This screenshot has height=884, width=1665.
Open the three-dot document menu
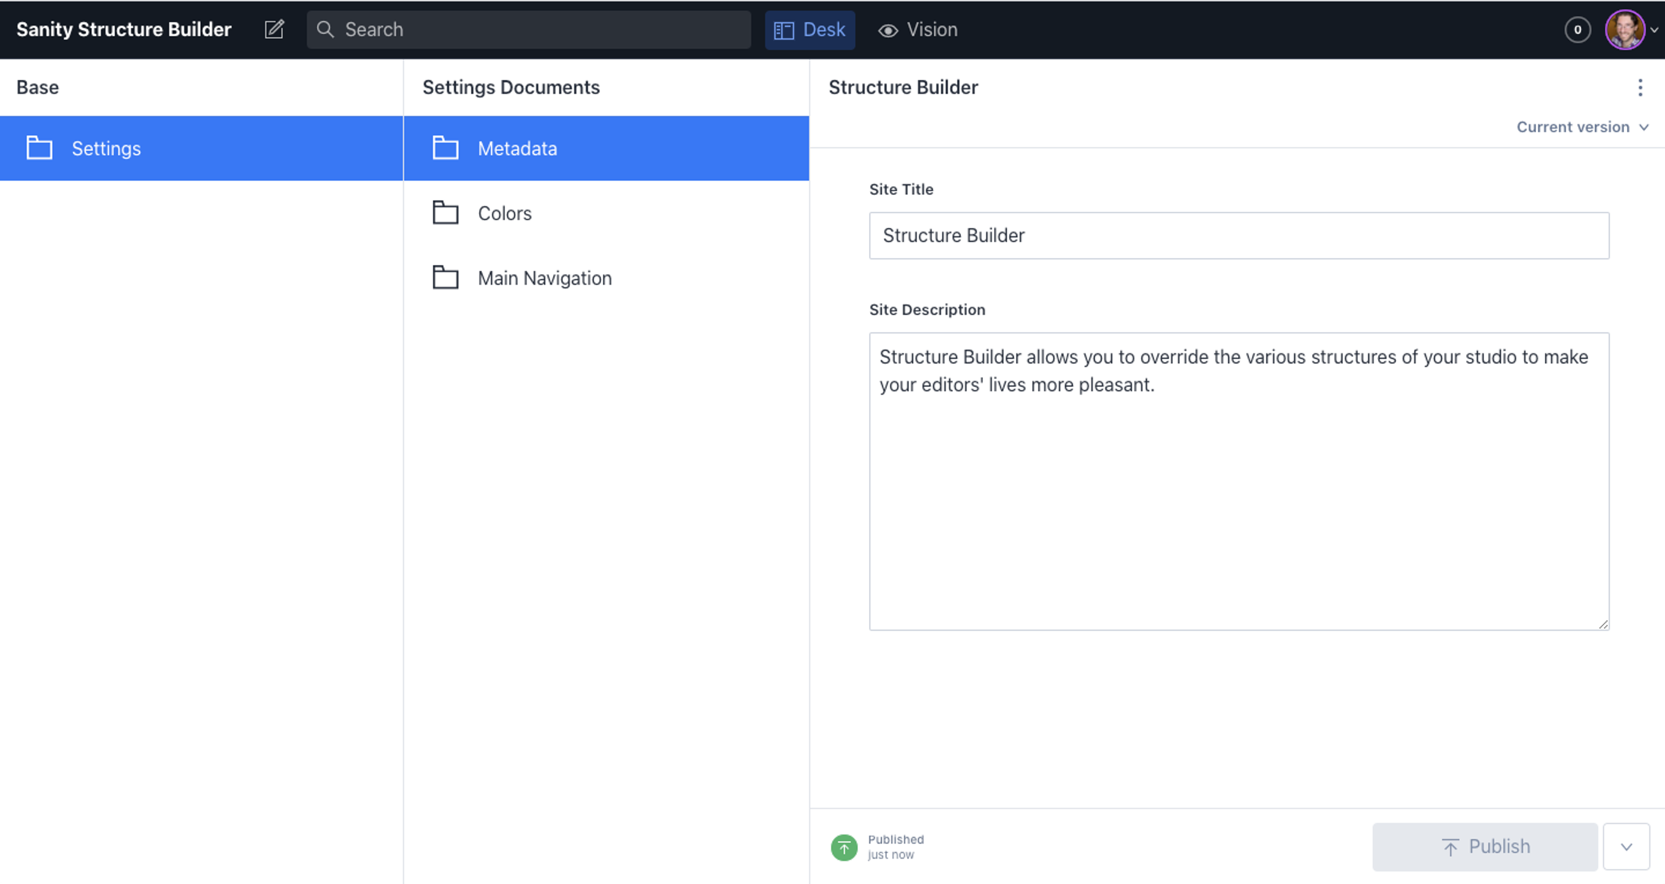click(1640, 87)
